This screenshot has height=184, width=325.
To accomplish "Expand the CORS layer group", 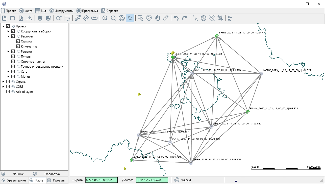I will coord(3,87).
